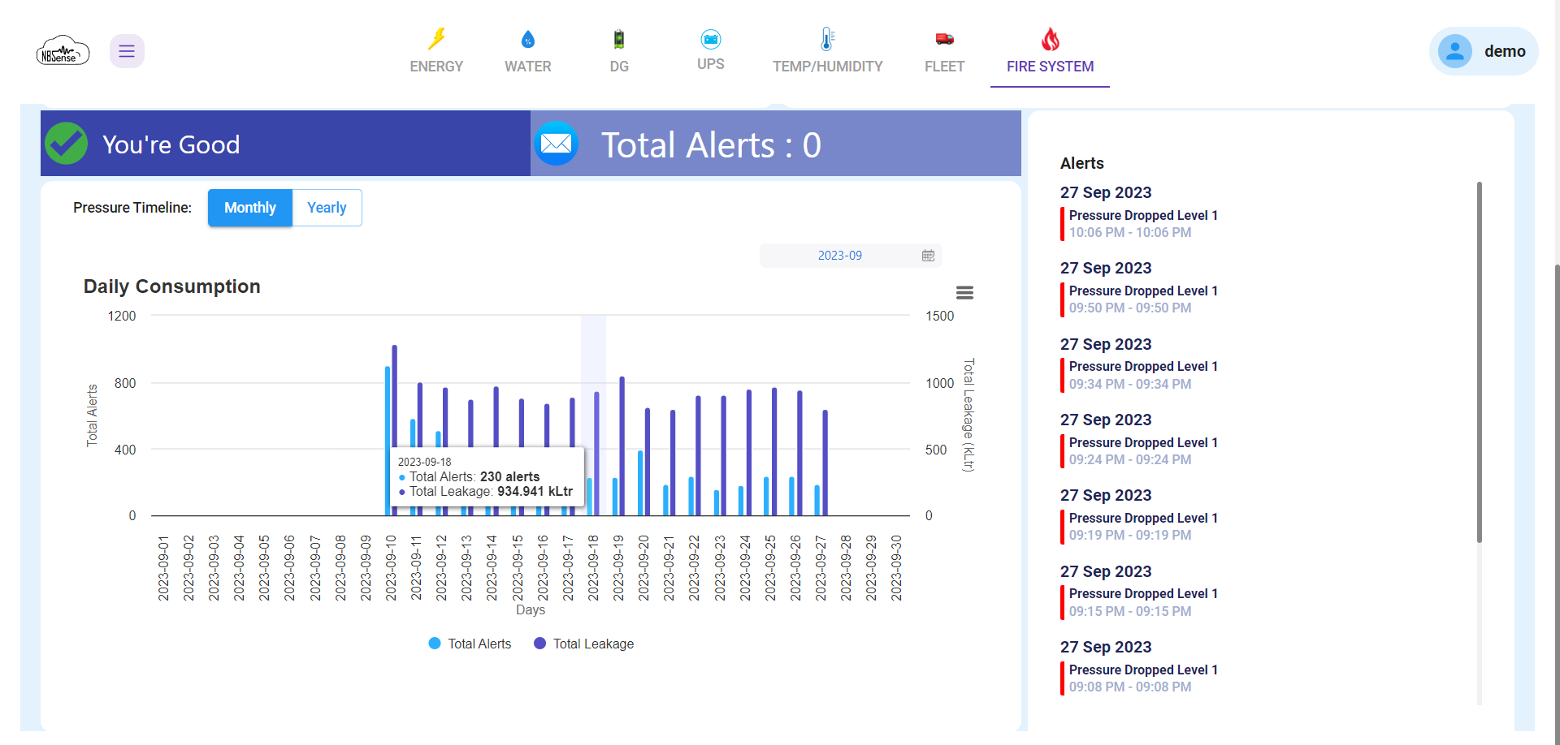Click the page vertical scrollbar
The width and height of the screenshot is (1560, 745).
pos(1557,503)
